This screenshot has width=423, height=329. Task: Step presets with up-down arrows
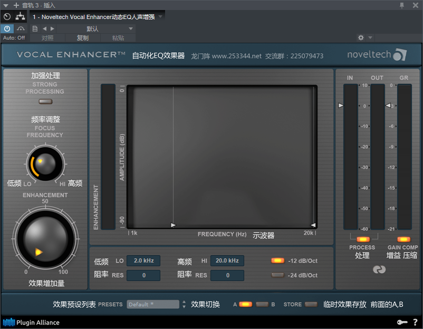point(184,304)
